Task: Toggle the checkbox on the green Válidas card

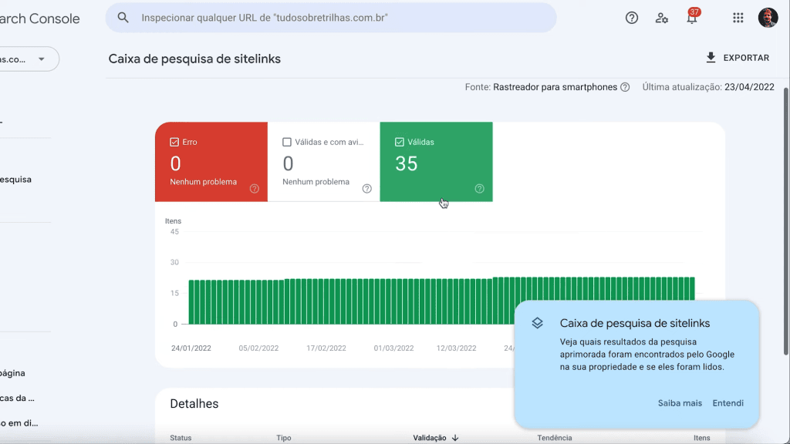Action: (398, 142)
